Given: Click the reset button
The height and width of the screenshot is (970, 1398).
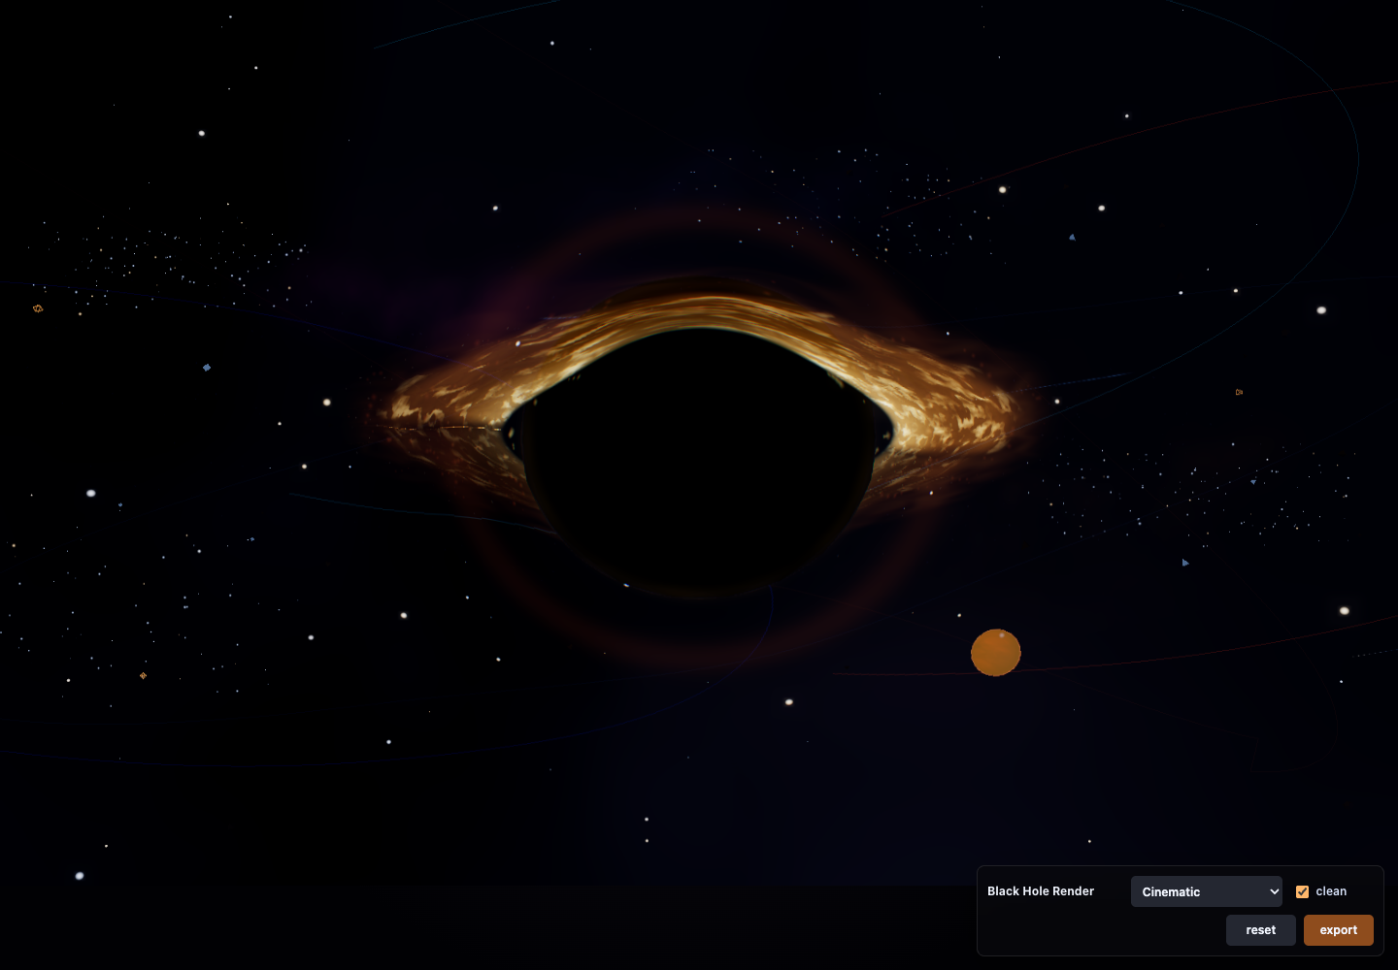Looking at the screenshot, I should point(1260,930).
